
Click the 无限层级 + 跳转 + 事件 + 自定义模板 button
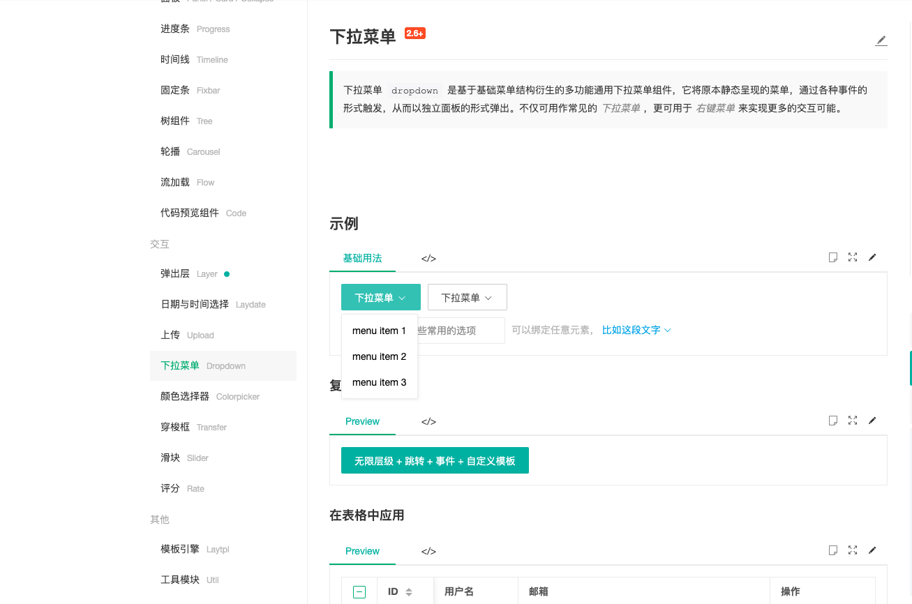point(435,460)
